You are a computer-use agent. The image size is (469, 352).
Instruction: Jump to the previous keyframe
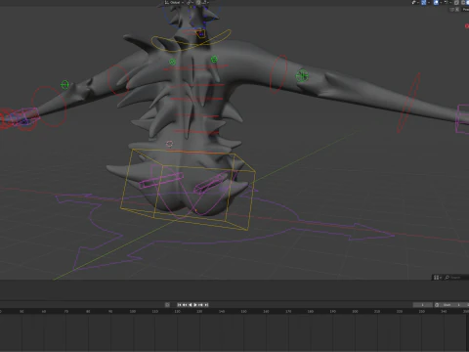[x=185, y=305]
